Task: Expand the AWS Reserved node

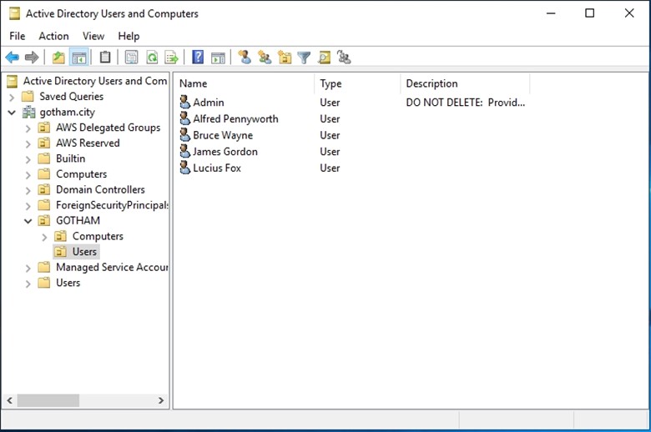Action: coord(28,143)
